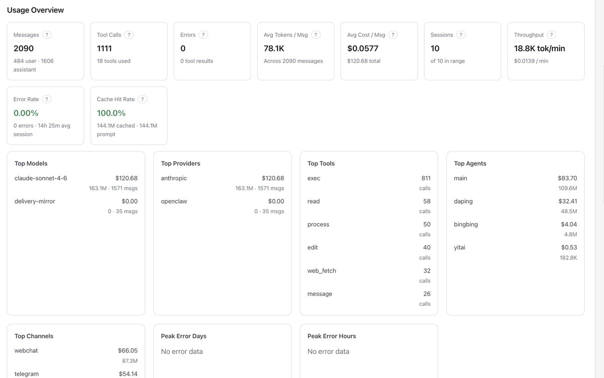Click the Cache Hit Rate help icon
Viewport: 604px width, 378px height.
[x=142, y=99]
